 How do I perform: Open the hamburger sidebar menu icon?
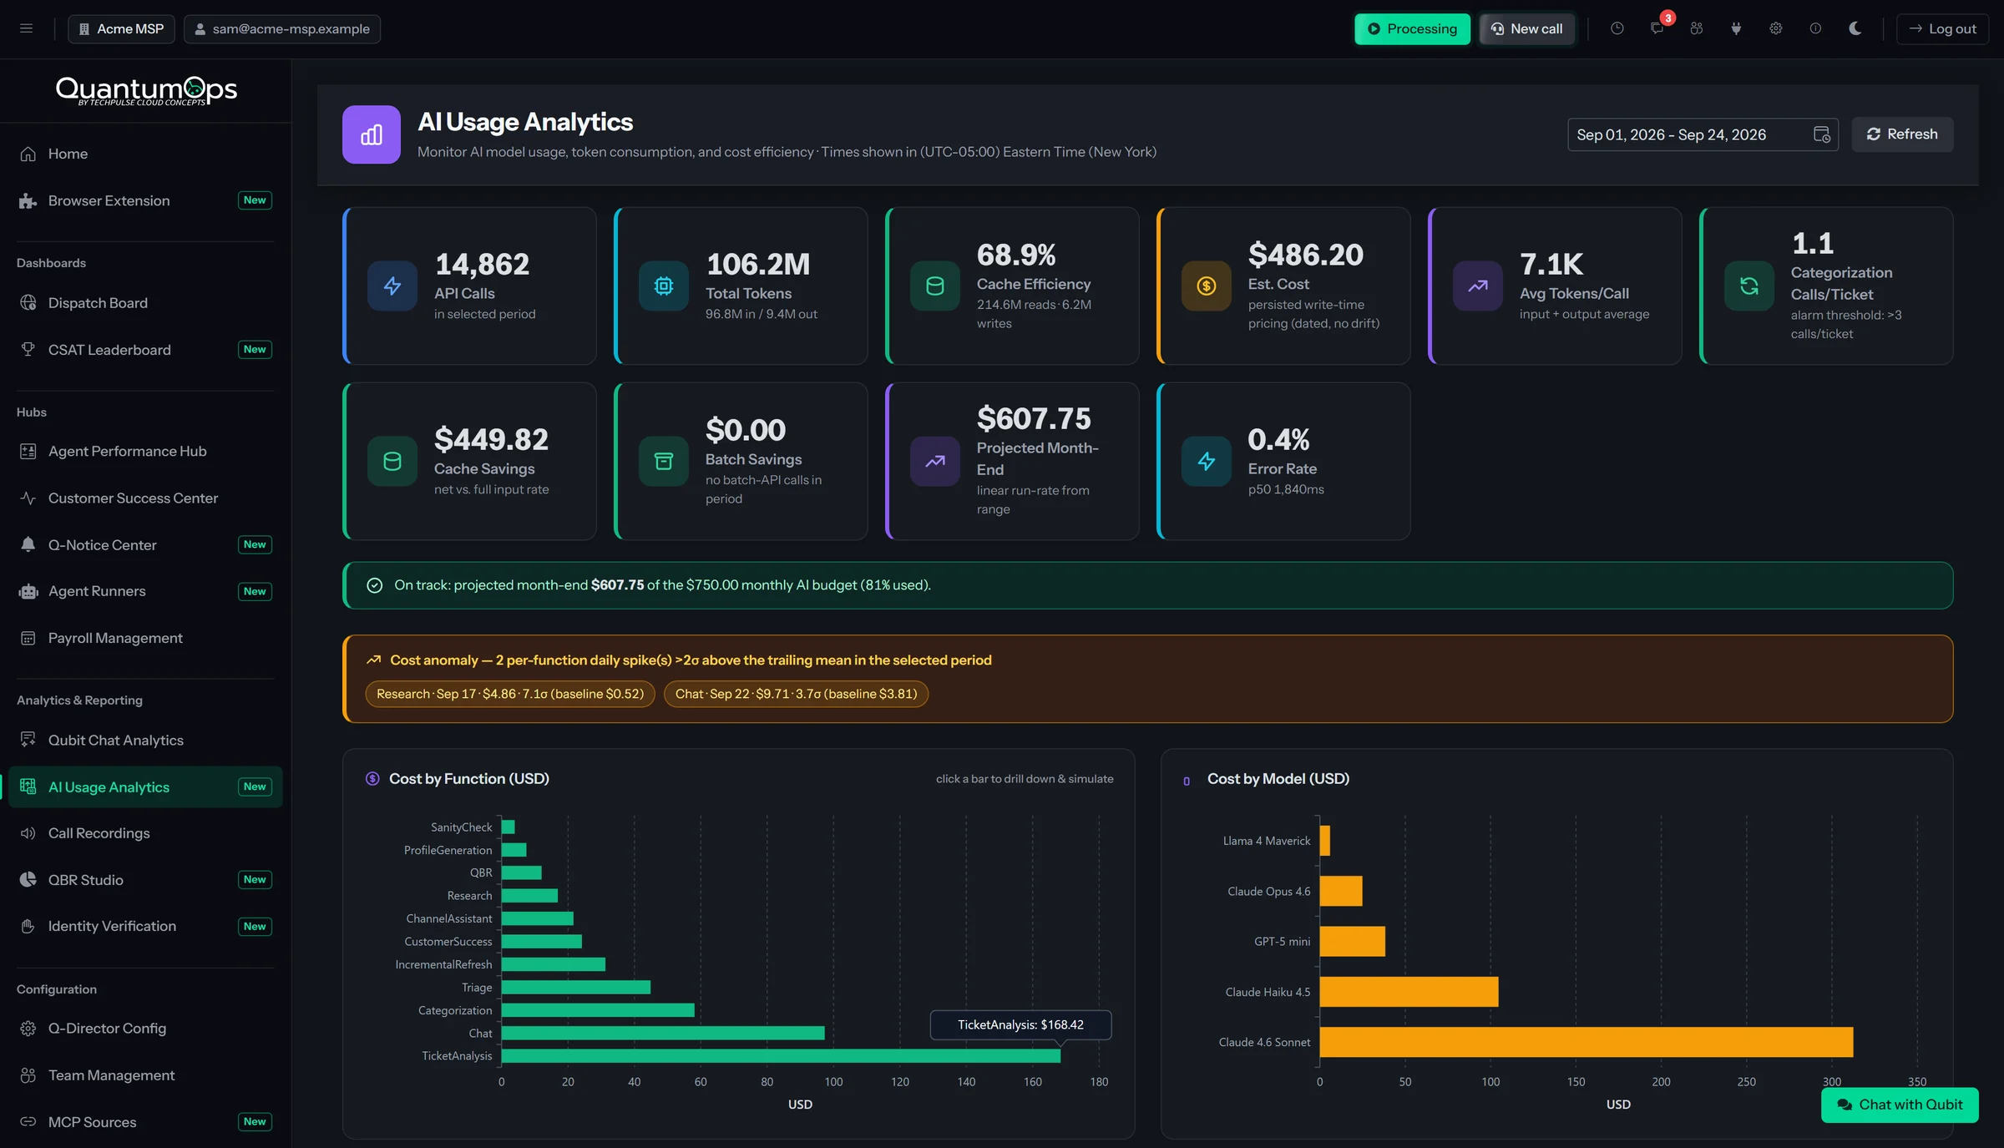27,28
